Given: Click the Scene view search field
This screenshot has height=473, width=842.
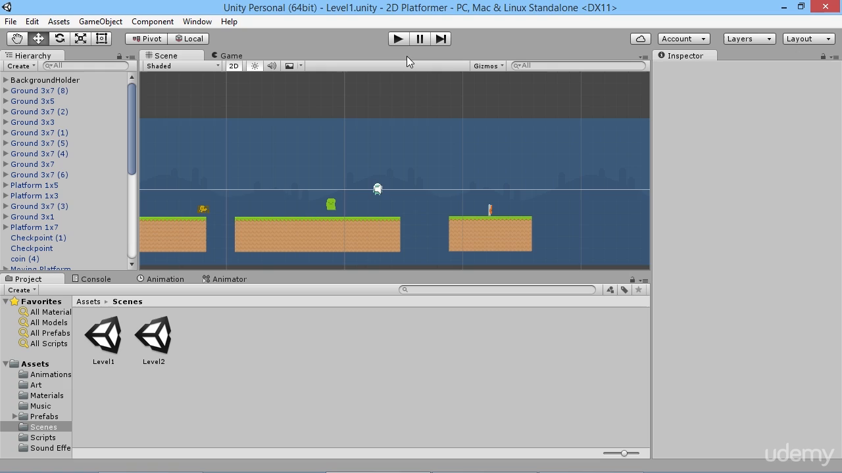Looking at the screenshot, I should pos(578,66).
